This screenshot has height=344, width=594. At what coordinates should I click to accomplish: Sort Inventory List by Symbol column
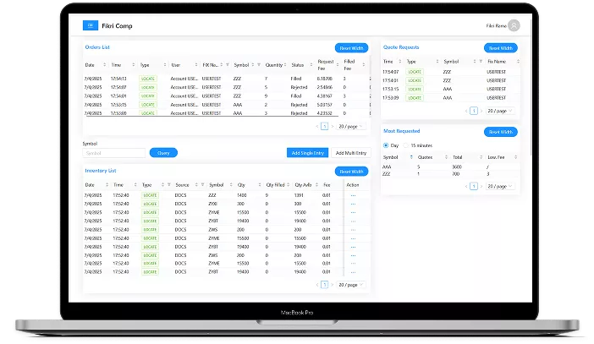click(231, 184)
